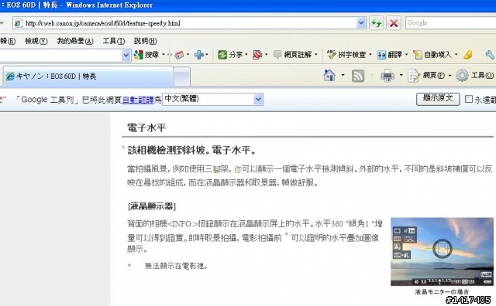
Task: Click the 自動填入 autofill button
Action: coord(432,55)
